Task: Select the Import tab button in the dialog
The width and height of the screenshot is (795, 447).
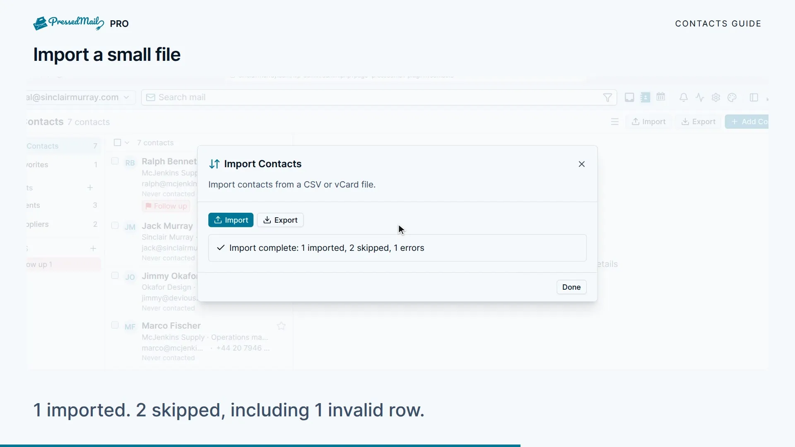Action: tap(231, 220)
